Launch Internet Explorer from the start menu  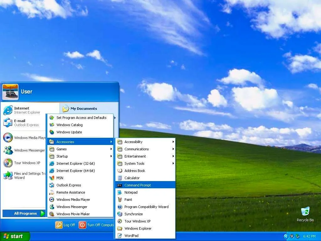coord(22,110)
